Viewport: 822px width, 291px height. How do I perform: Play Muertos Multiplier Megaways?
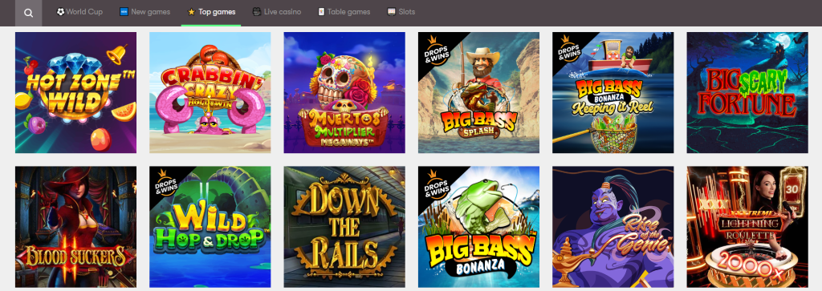coord(344,93)
